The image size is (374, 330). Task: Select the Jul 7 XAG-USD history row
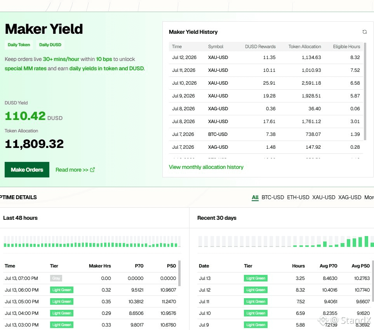[266, 147]
